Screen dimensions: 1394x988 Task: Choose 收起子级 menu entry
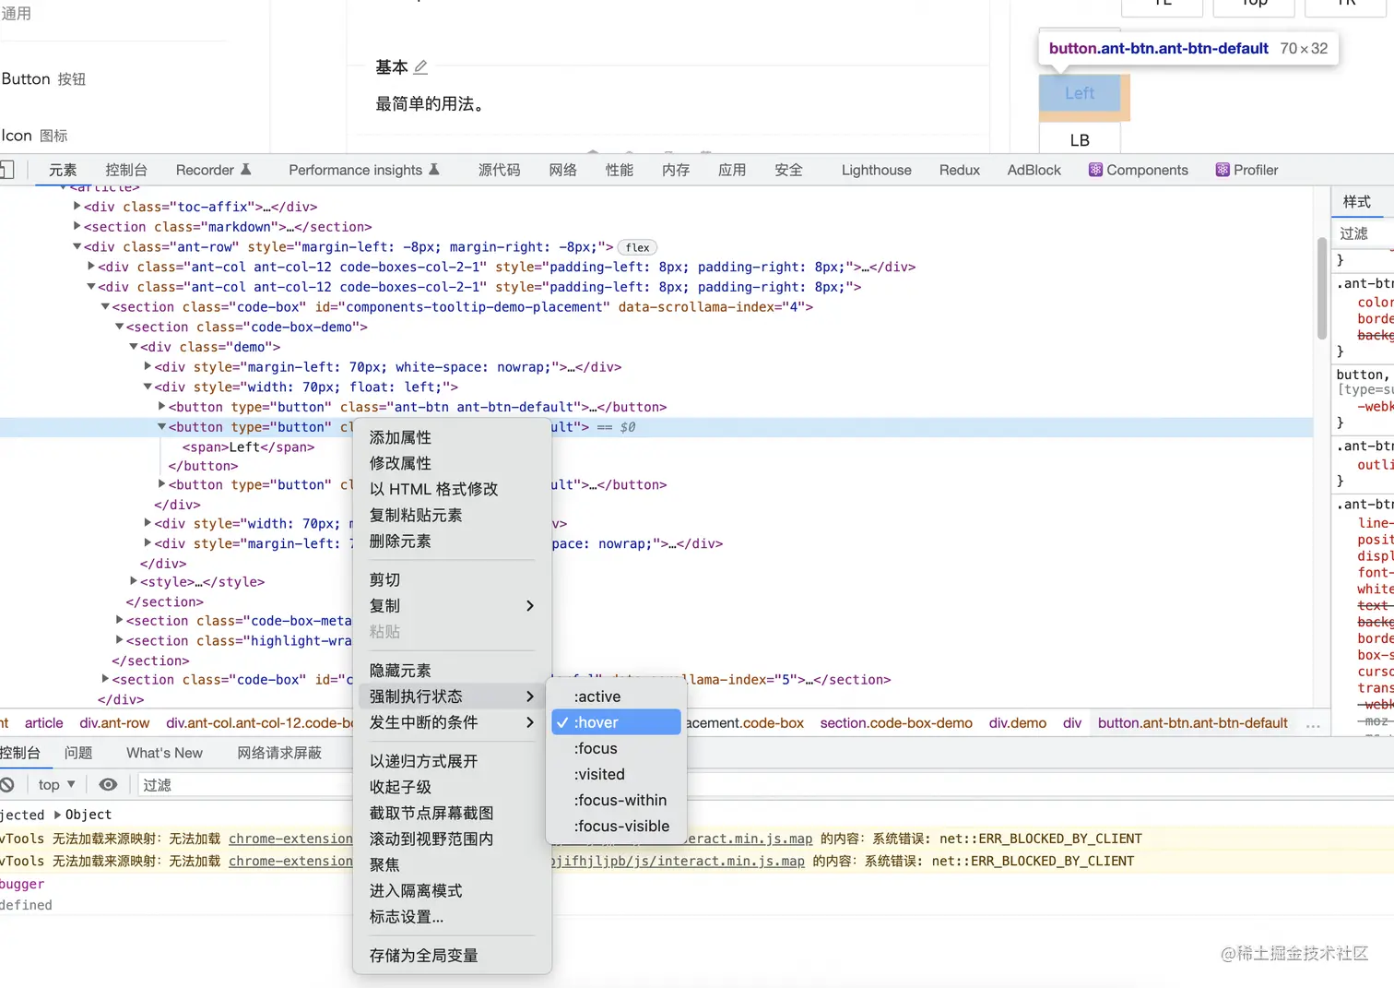point(452,787)
